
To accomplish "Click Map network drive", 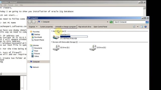I will click(85, 27).
